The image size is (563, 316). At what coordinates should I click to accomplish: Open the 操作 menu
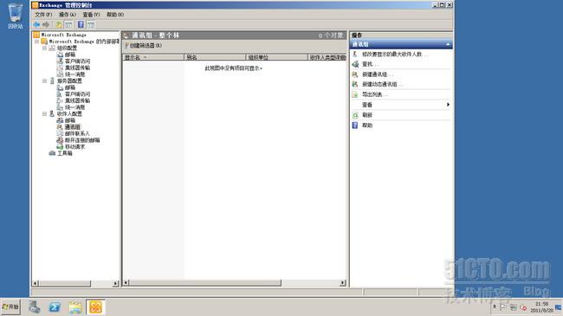(x=68, y=15)
